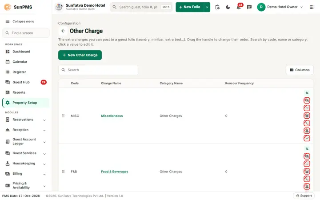This screenshot has height=200, width=320.
Task: Click the New Folio button
Action: pos(190,7)
